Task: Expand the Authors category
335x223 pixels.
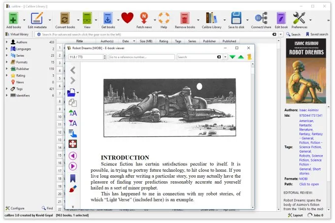Action: tap(6, 42)
